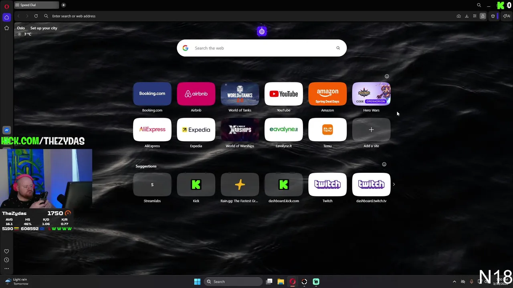Screen dimensions: 513x288
Task: Open Streamlabs suggestion tile
Action: pos(152,184)
